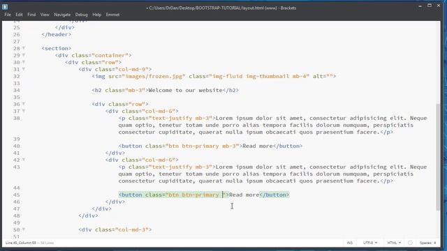
Task: Open the View menu
Action: (x=45, y=15)
